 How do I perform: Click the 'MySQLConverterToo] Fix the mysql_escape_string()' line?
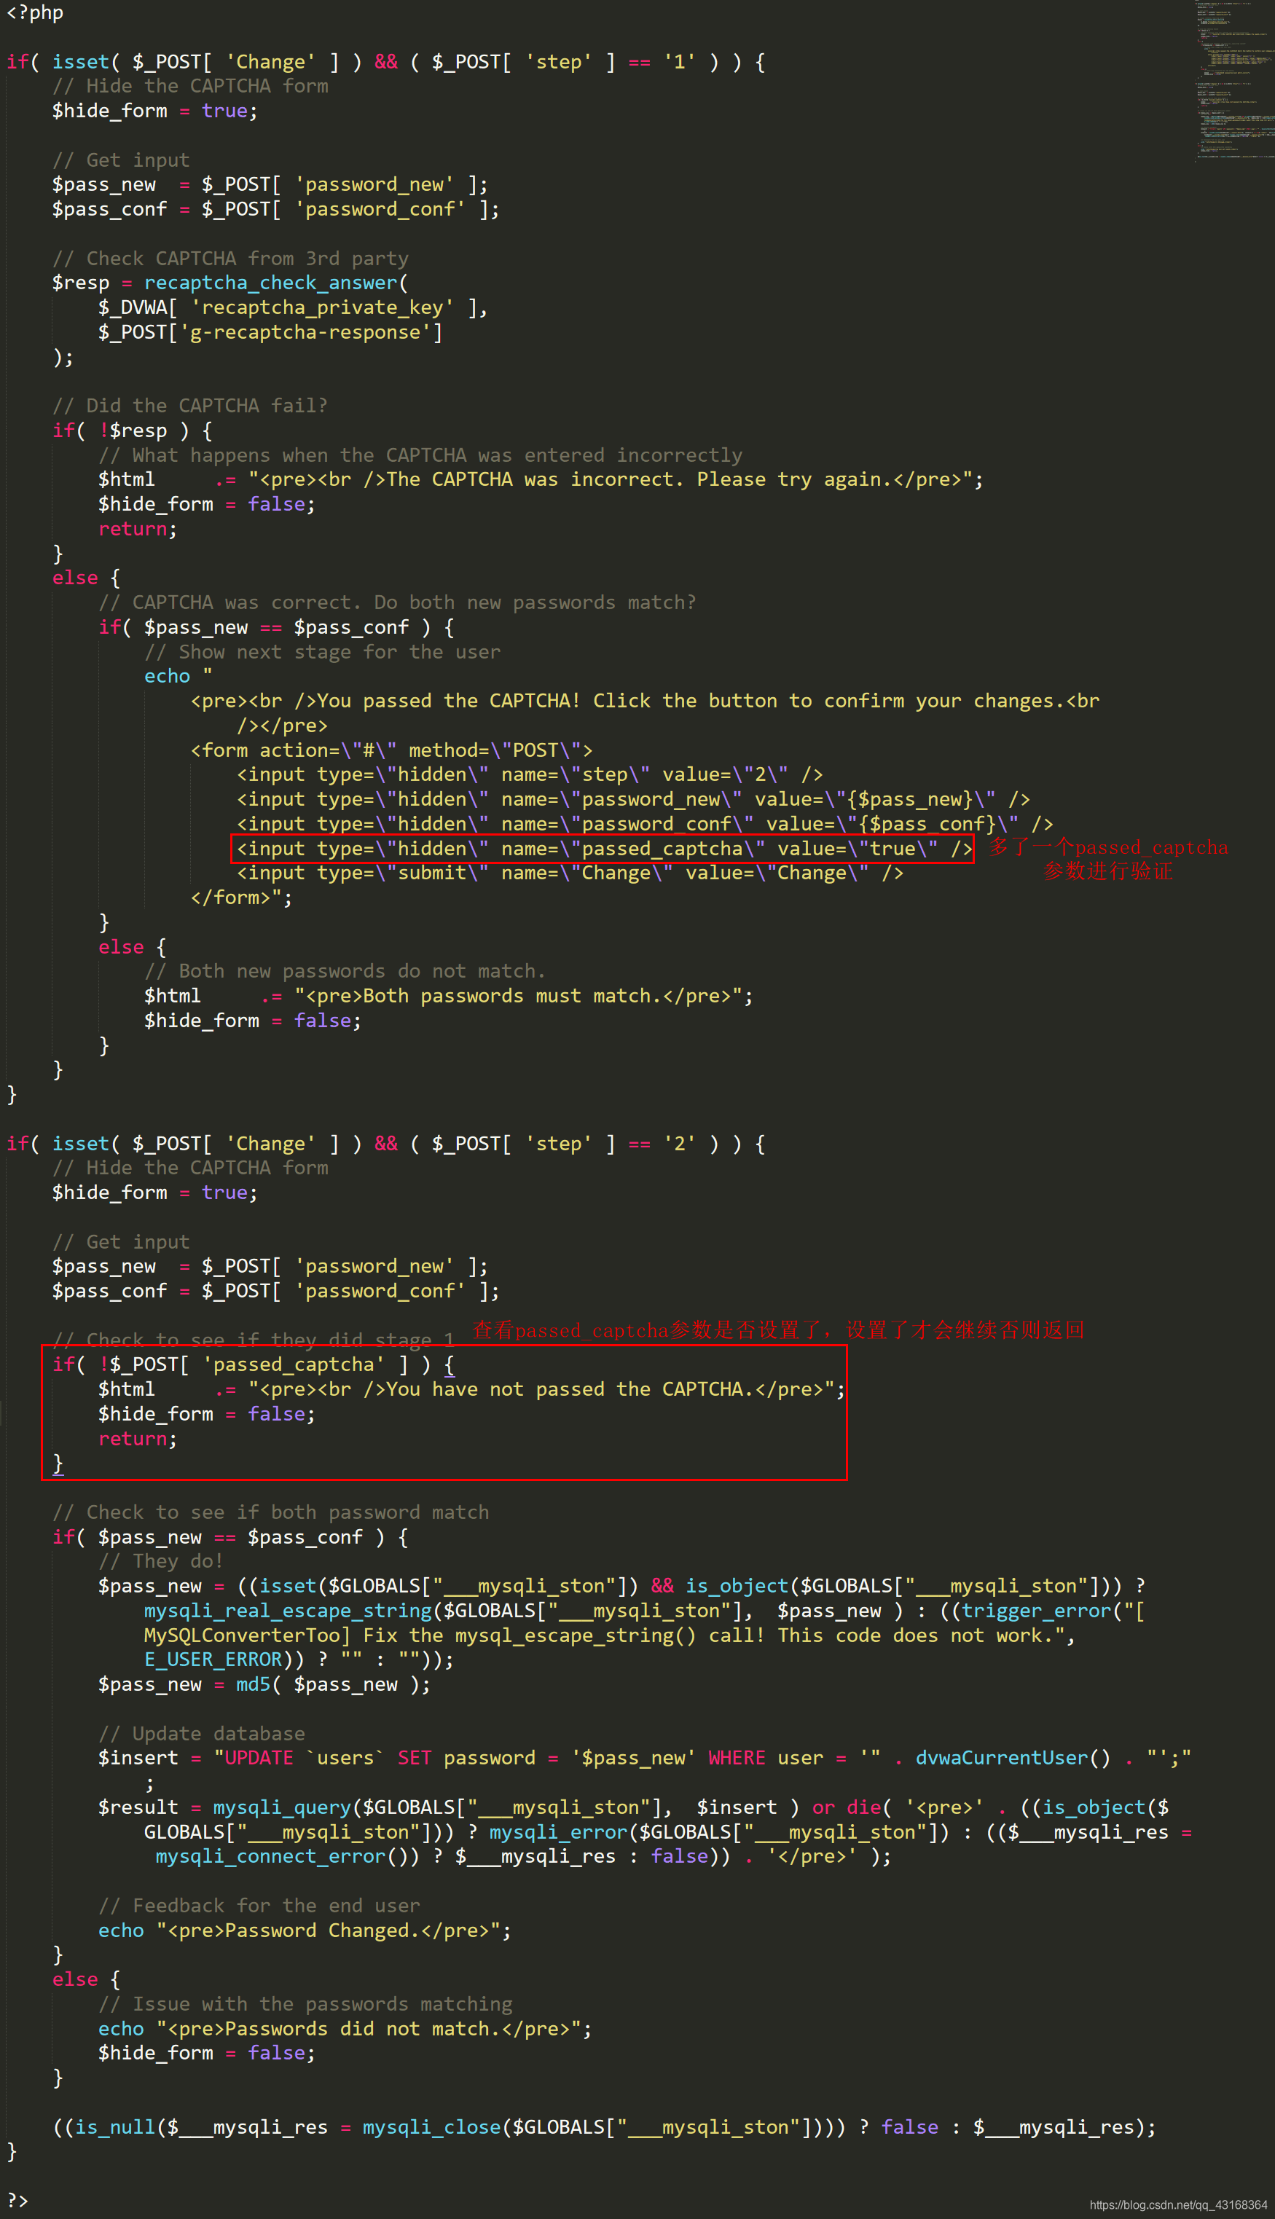[x=610, y=1635]
